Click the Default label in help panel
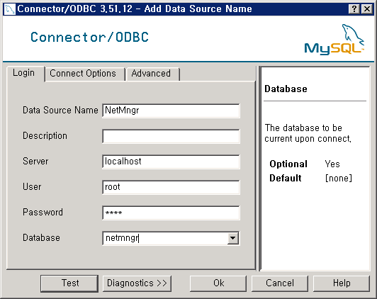The image size is (377, 299). (x=286, y=178)
